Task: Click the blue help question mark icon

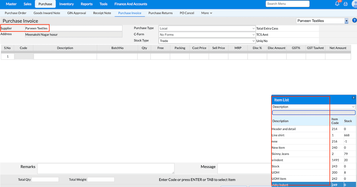Action: (x=354, y=21)
